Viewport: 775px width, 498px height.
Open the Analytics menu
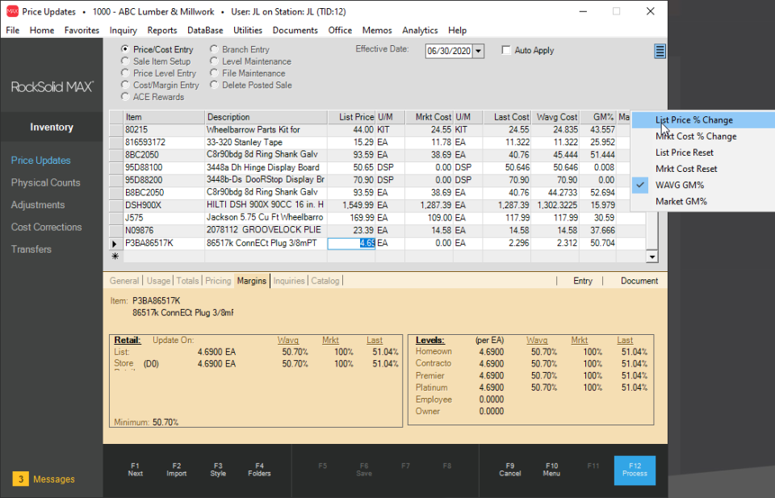point(420,30)
